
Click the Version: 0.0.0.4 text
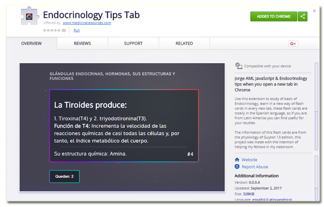[x=247, y=182]
